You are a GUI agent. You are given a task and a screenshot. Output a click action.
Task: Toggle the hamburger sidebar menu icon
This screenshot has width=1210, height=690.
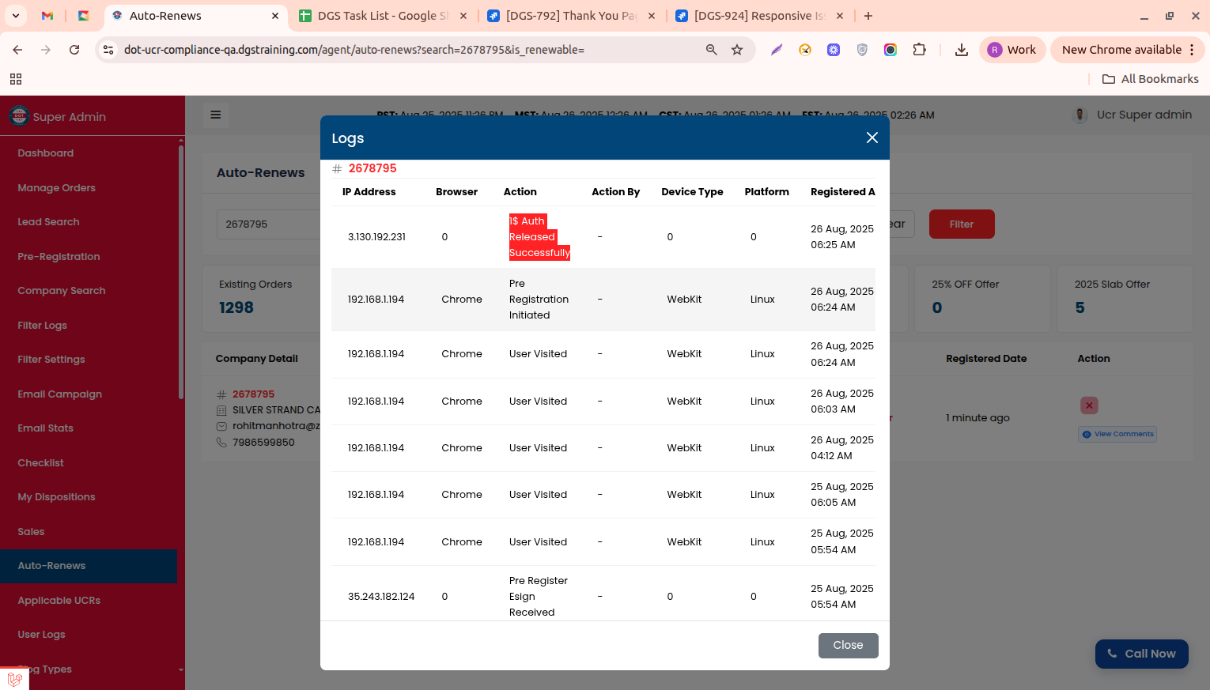click(x=215, y=115)
